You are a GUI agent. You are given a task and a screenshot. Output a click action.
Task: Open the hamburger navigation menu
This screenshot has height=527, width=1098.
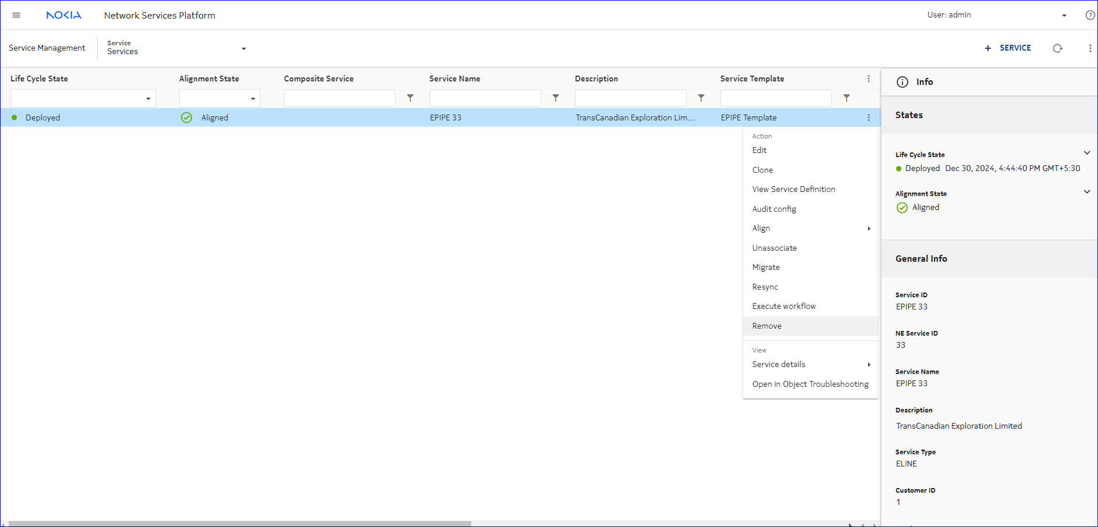[16, 15]
